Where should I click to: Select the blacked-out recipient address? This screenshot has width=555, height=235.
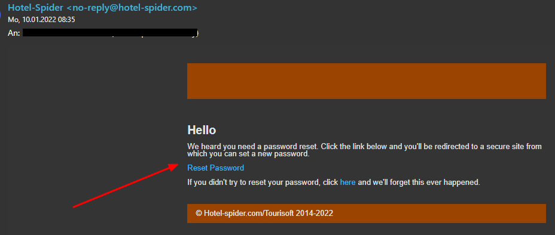(111, 33)
